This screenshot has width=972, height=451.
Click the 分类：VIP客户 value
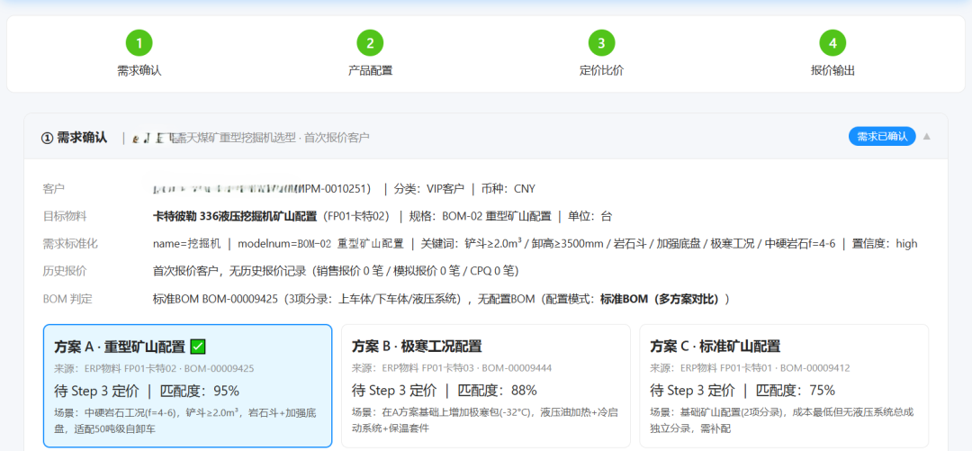tap(427, 188)
